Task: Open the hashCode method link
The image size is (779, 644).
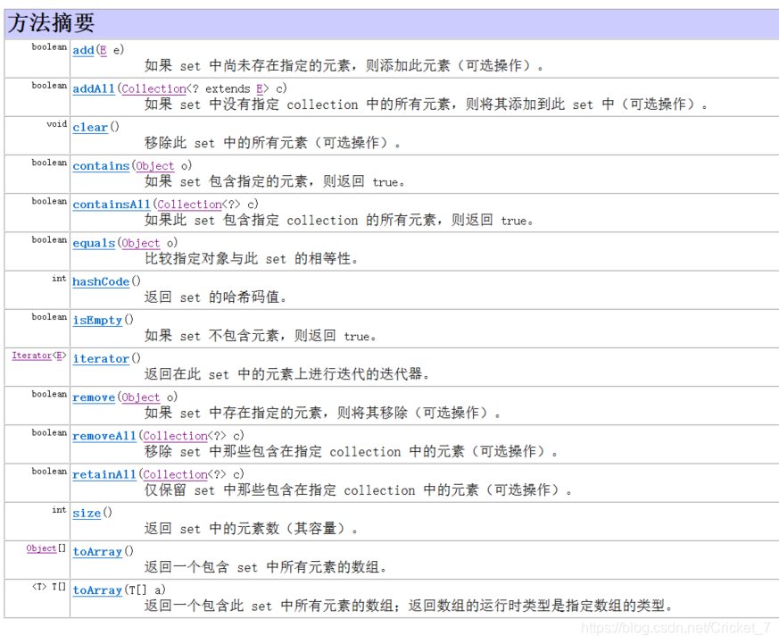Action: click(101, 281)
